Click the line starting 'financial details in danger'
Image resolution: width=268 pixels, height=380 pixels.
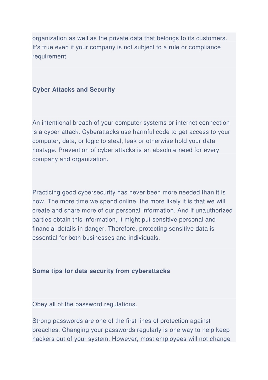[x=123, y=229]
